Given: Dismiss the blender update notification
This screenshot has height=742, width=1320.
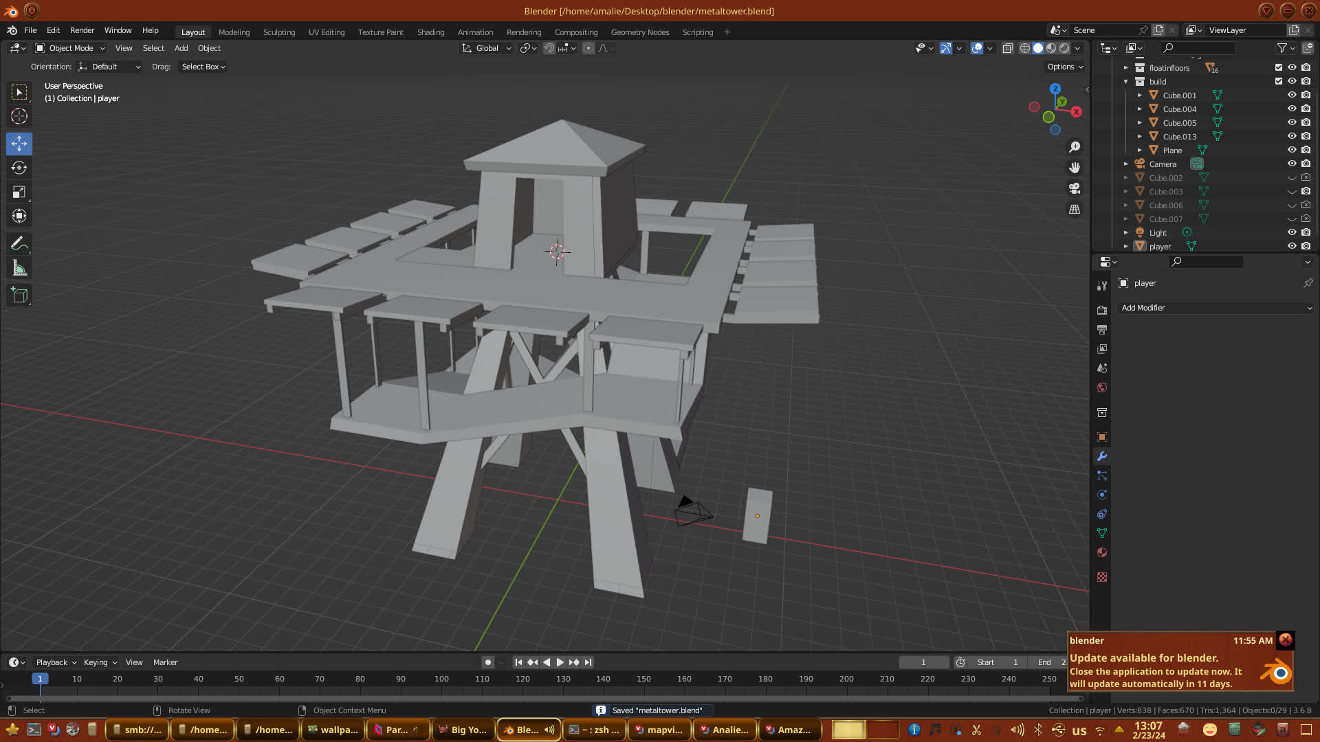Looking at the screenshot, I should pos(1285,640).
